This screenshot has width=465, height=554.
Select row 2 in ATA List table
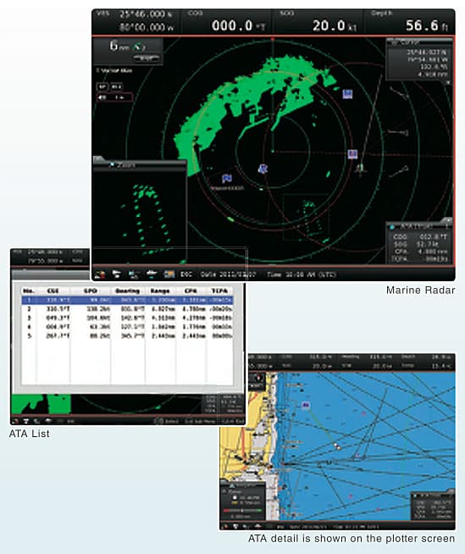coord(127,309)
